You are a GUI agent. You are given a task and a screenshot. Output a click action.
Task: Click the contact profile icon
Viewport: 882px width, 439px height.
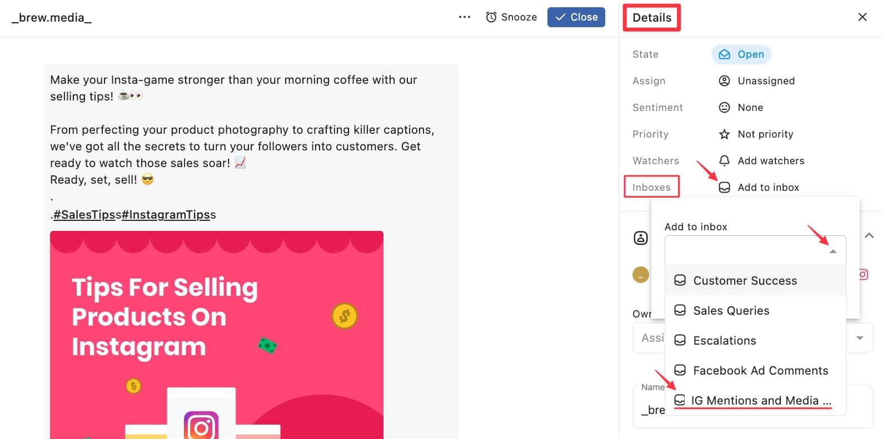[640, 238]
